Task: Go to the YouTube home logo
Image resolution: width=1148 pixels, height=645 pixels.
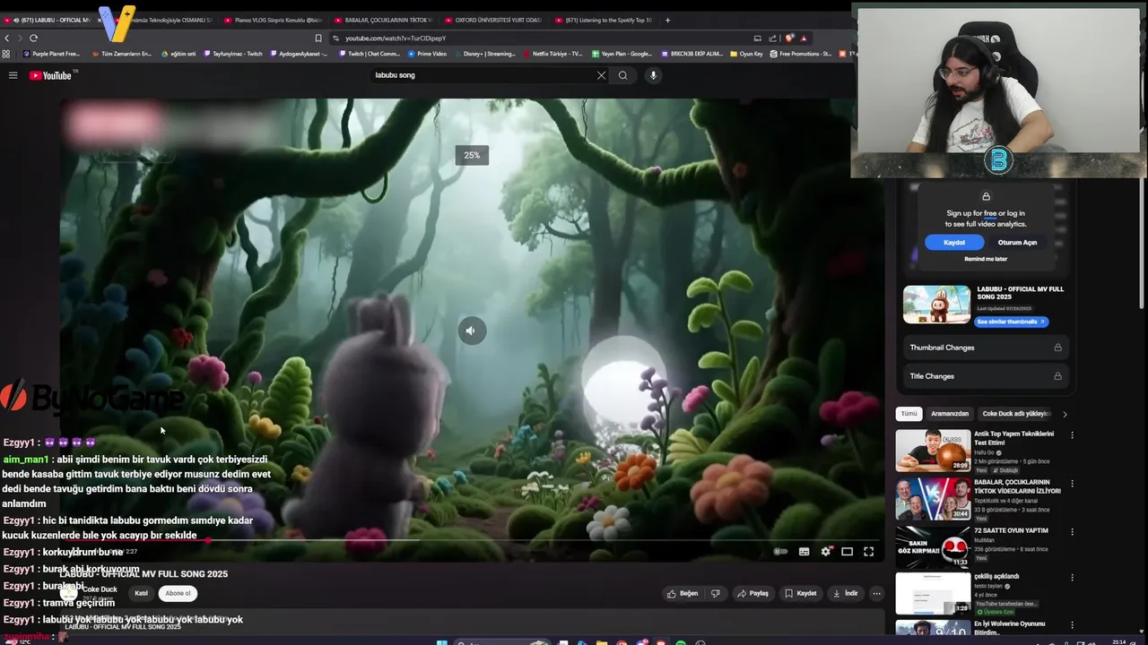Action: pos(50,75)
